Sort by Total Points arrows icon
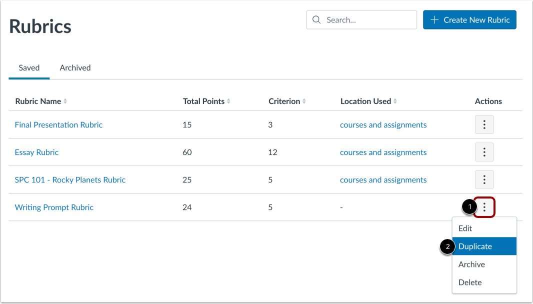 click(x=229, y=101)
